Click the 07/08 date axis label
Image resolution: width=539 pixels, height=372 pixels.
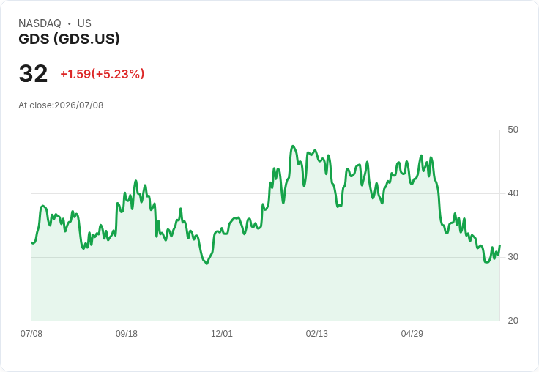pos(31,334)
